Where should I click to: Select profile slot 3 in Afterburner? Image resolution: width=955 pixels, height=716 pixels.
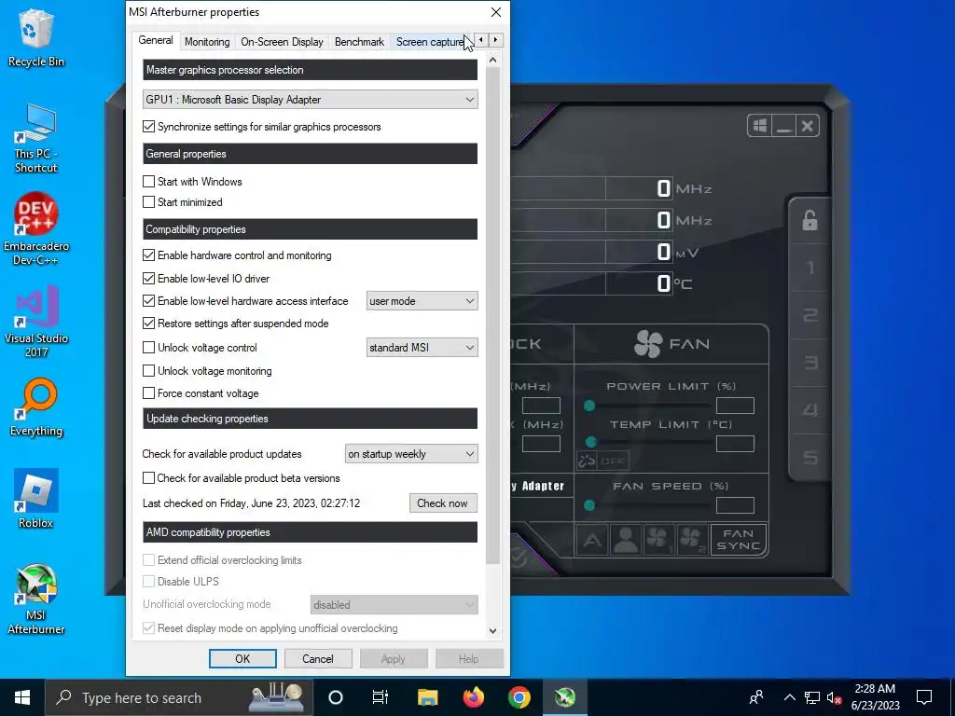coord(810,363)
